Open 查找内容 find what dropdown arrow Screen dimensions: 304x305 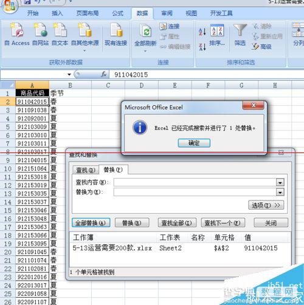(x=280, y=183)
